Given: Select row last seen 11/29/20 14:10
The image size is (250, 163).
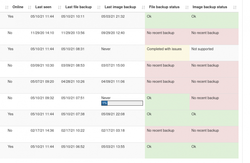Looking at the screenshot, I should point(119,37).
